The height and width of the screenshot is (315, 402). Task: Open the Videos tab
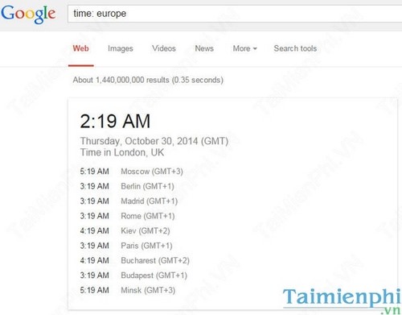(x=164, y=48)
